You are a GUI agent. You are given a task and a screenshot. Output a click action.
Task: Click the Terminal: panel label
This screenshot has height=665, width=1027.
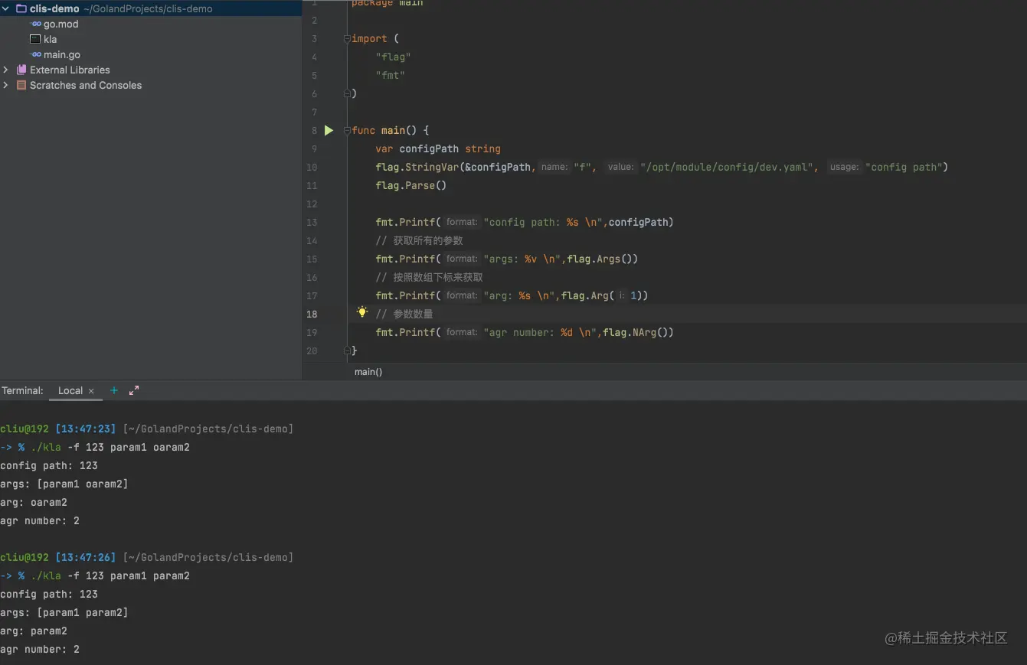[22, 390]
